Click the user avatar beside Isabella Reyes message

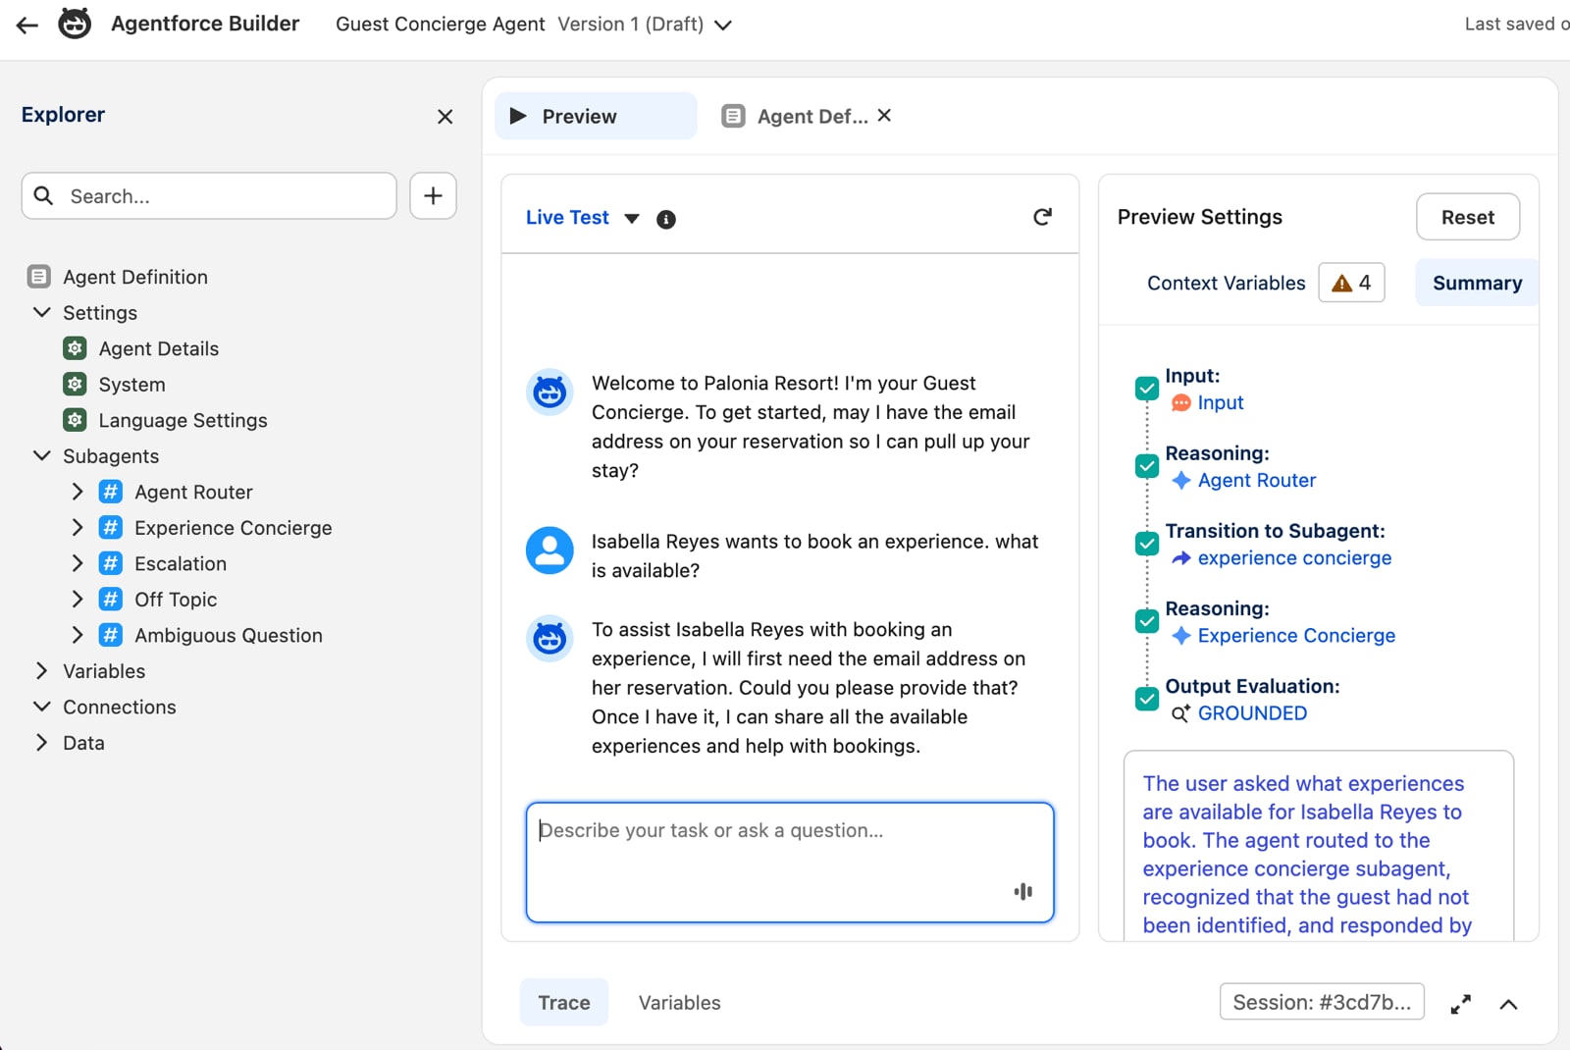pyautogui.click(x=549, y=551)
